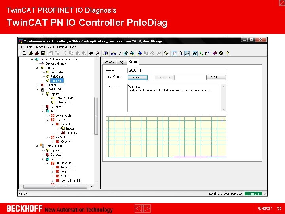The width and height of the screenshot is (285, 214).
Task: Collapse the Inputs node under Device 1
Action: [x=37, y=68]
